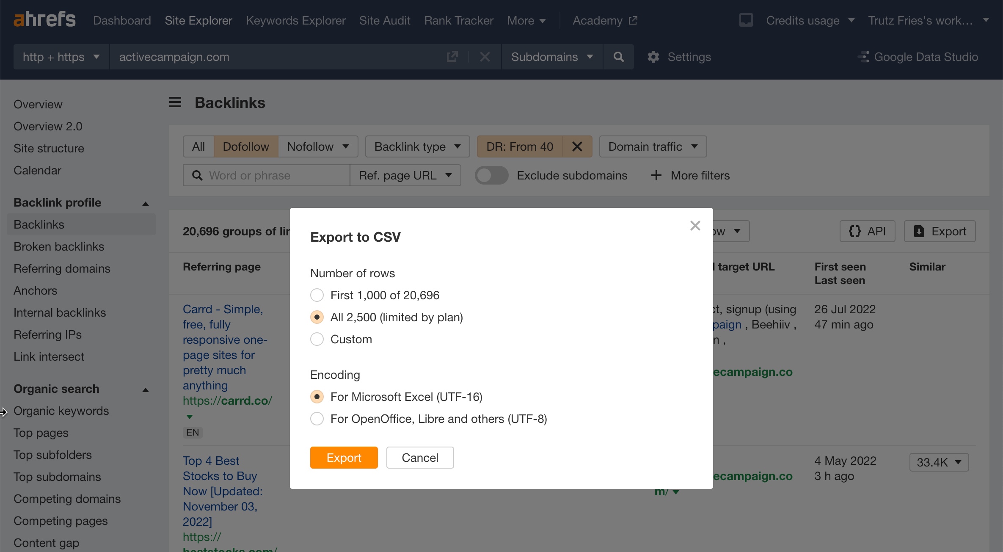This screenshot has height=552, width=1003.
Task: Click the Word or phrase search field
Action: pos(267,175)
